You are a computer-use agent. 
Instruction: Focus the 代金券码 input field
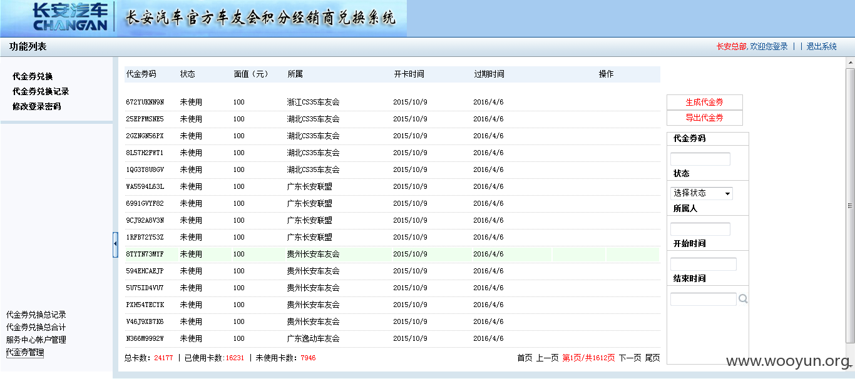700,159
